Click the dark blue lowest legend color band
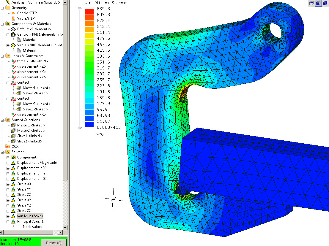This screenshot has width=329, height=246. click(89, 124)
